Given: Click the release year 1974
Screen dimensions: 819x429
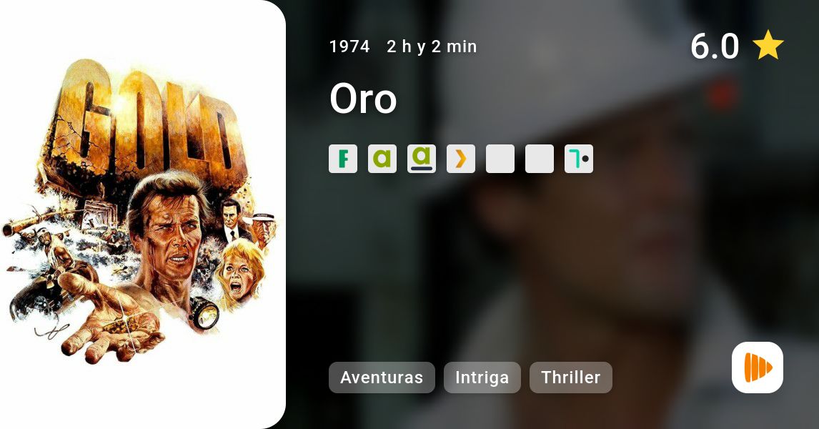Looking at the screenshot, I should pos(349,46).
